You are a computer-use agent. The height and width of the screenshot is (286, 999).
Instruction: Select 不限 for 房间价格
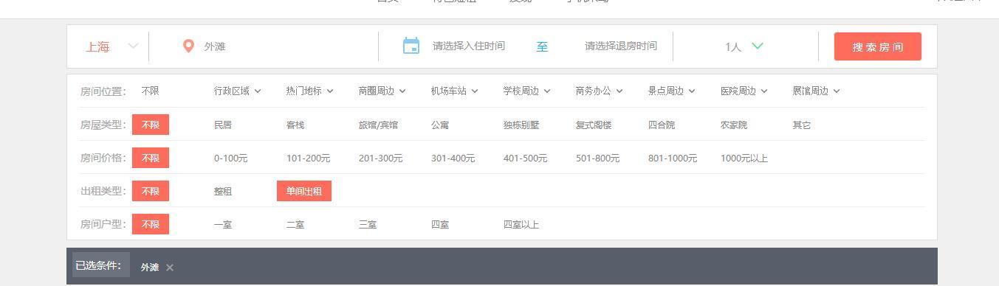pos(151,158)
